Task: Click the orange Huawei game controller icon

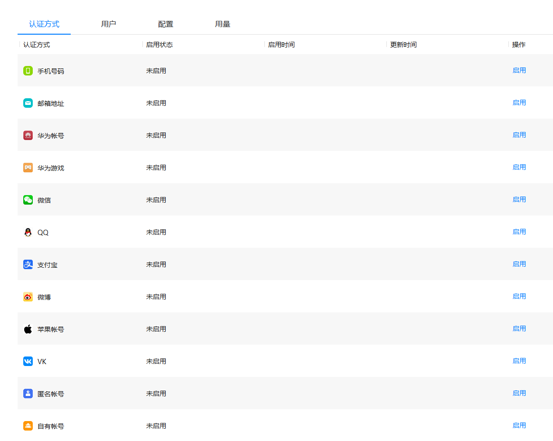Action: (x=28, y=168)
